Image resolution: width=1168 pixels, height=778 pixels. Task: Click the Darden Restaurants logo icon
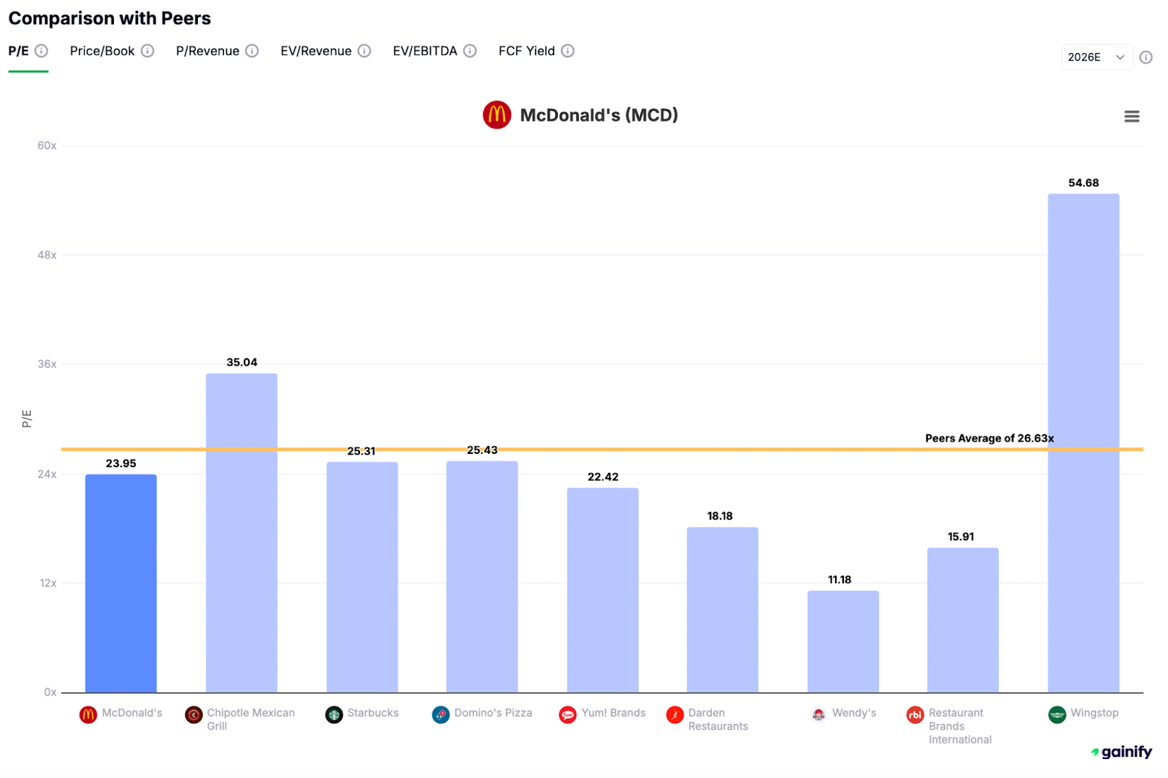coord(675,715)
